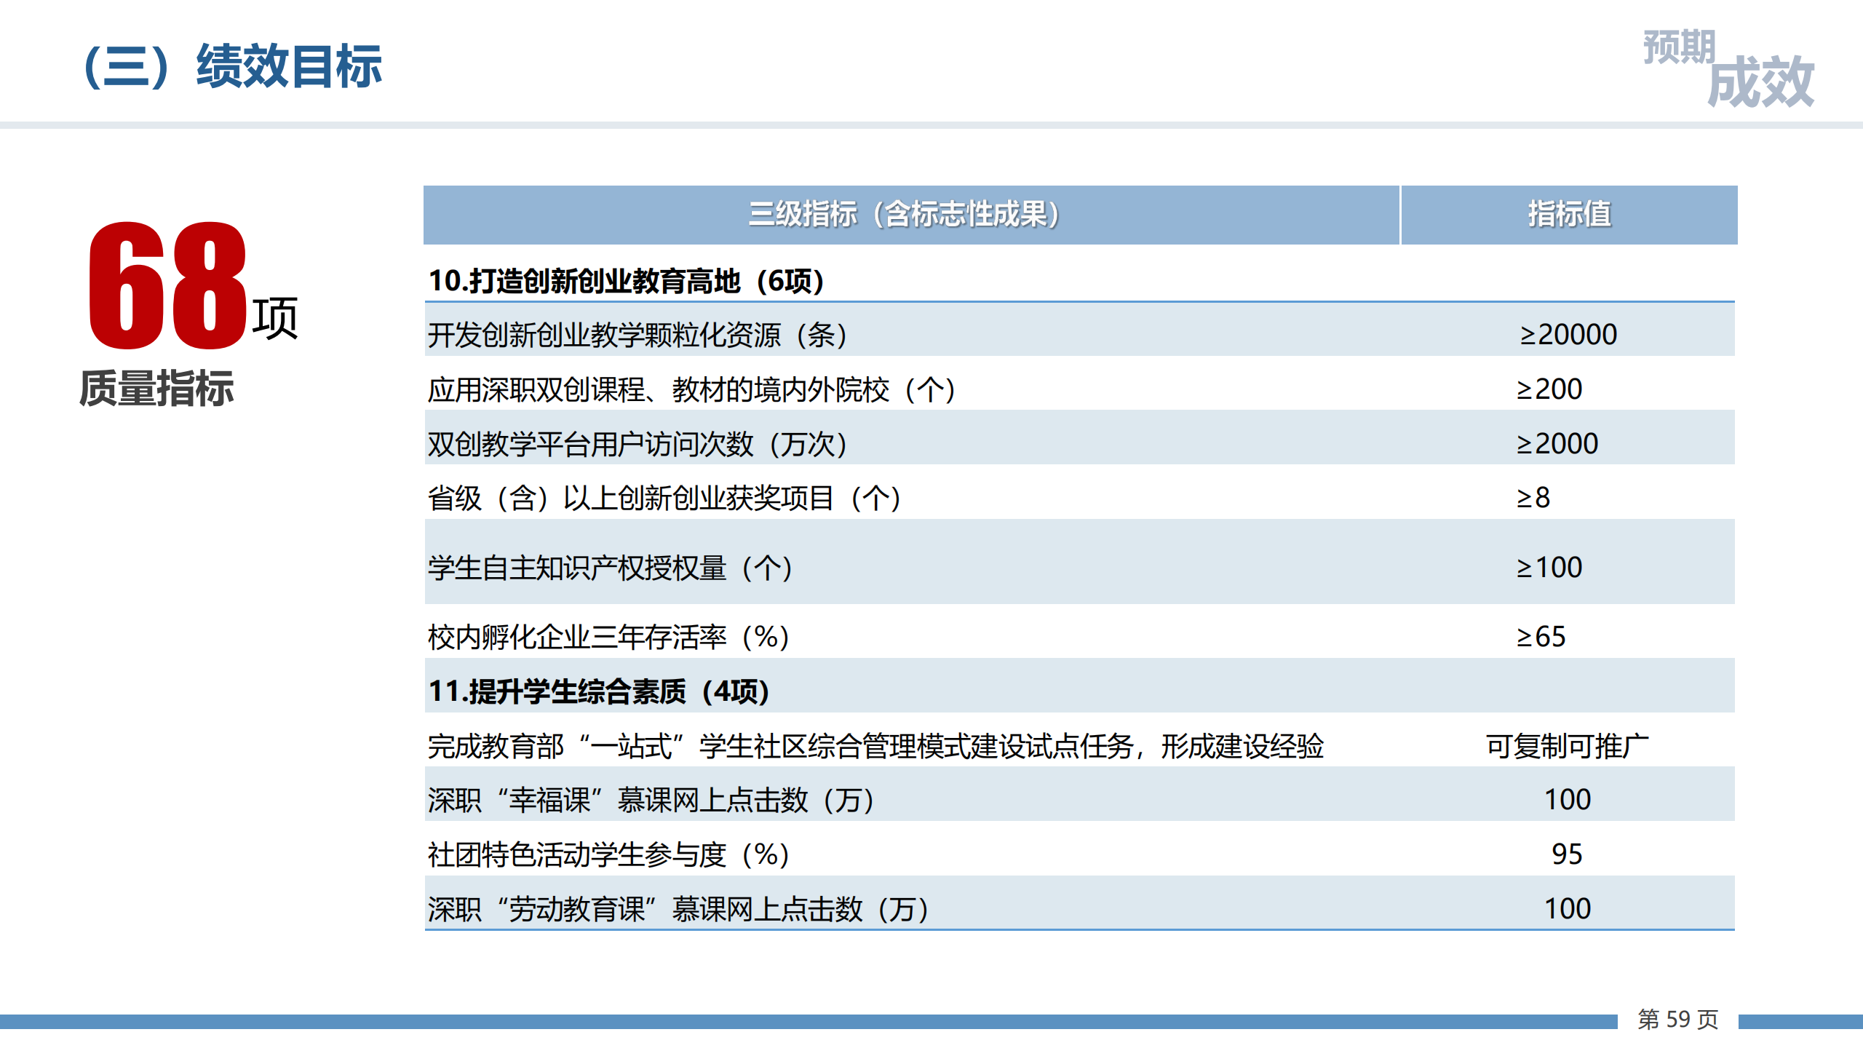Click row 校内孵化企业三年存活率
Viewport: 1863px width, 1048px height.
tap(608, 637)
